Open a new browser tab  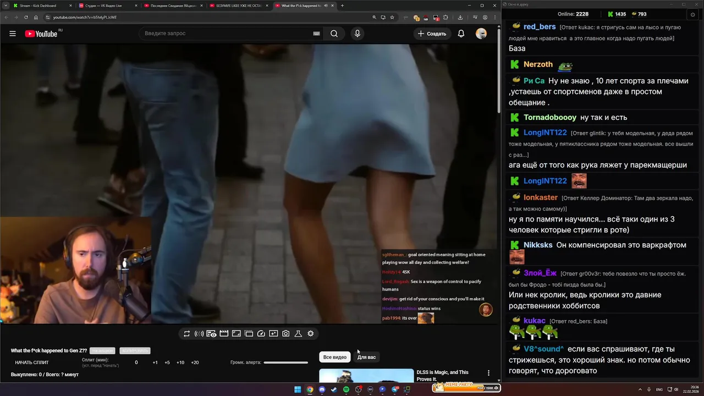coord(342,5)
